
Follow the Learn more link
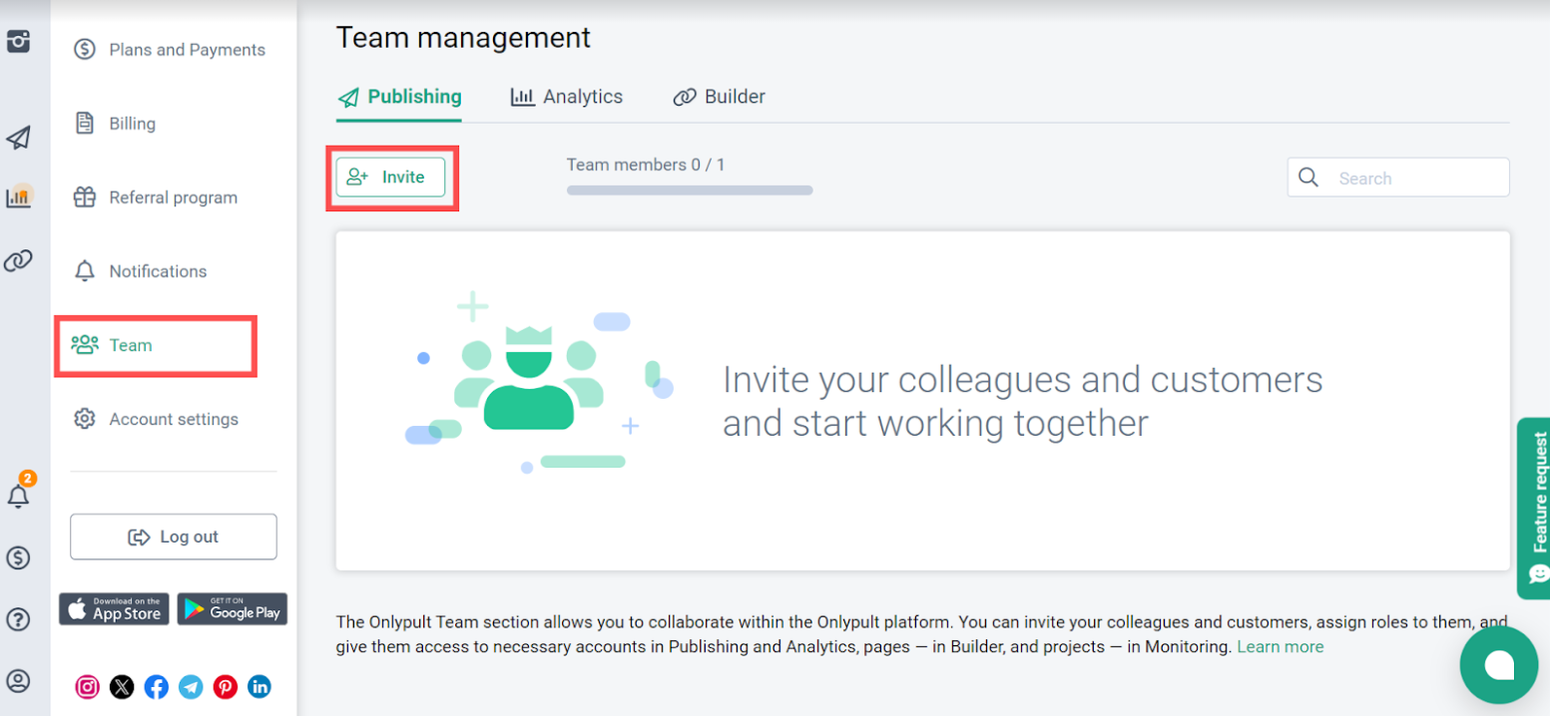(x=1280, y=646)
